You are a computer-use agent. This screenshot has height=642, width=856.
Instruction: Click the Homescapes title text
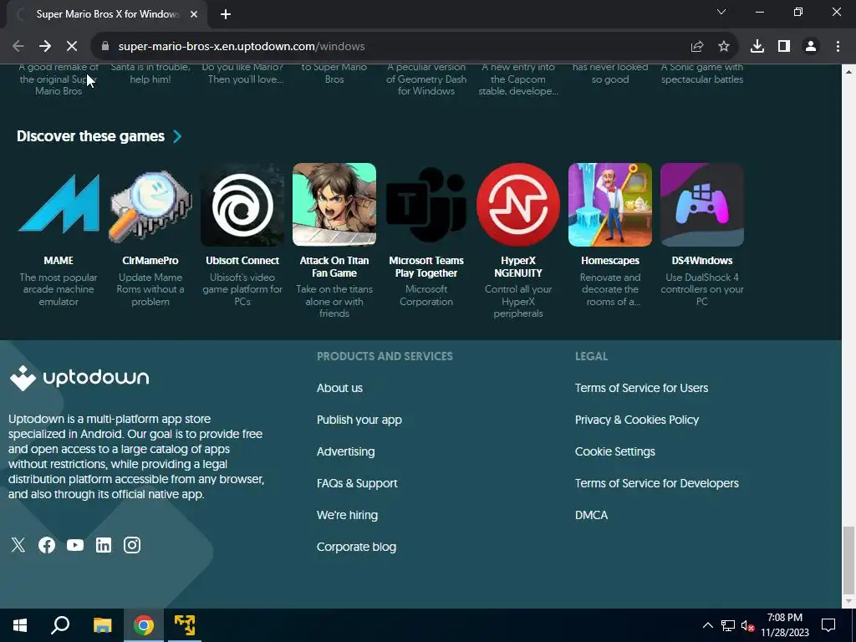coord(609,261)
